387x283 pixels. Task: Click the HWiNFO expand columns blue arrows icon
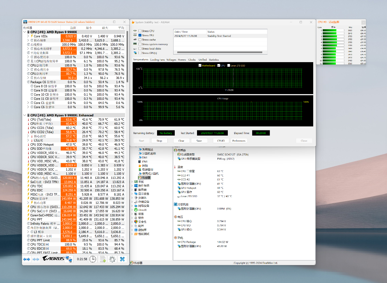pos(27,259)
